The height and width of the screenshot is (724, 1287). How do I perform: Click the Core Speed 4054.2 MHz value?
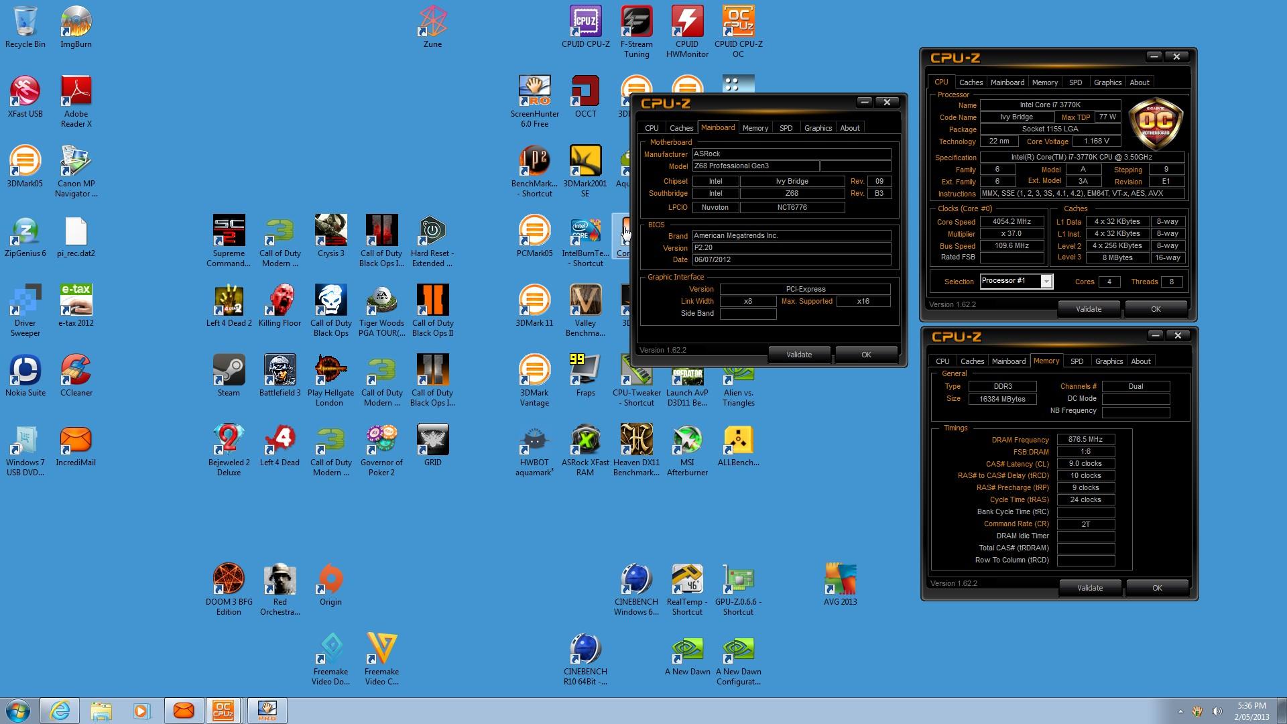pyautogui.click(x=1012, y=222)
